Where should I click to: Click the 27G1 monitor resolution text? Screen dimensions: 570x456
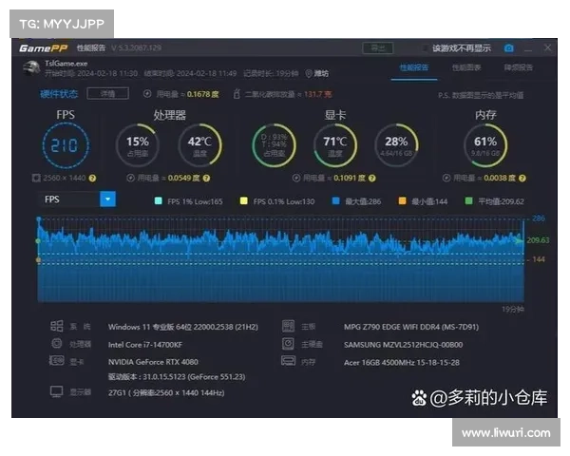(166, 392)
